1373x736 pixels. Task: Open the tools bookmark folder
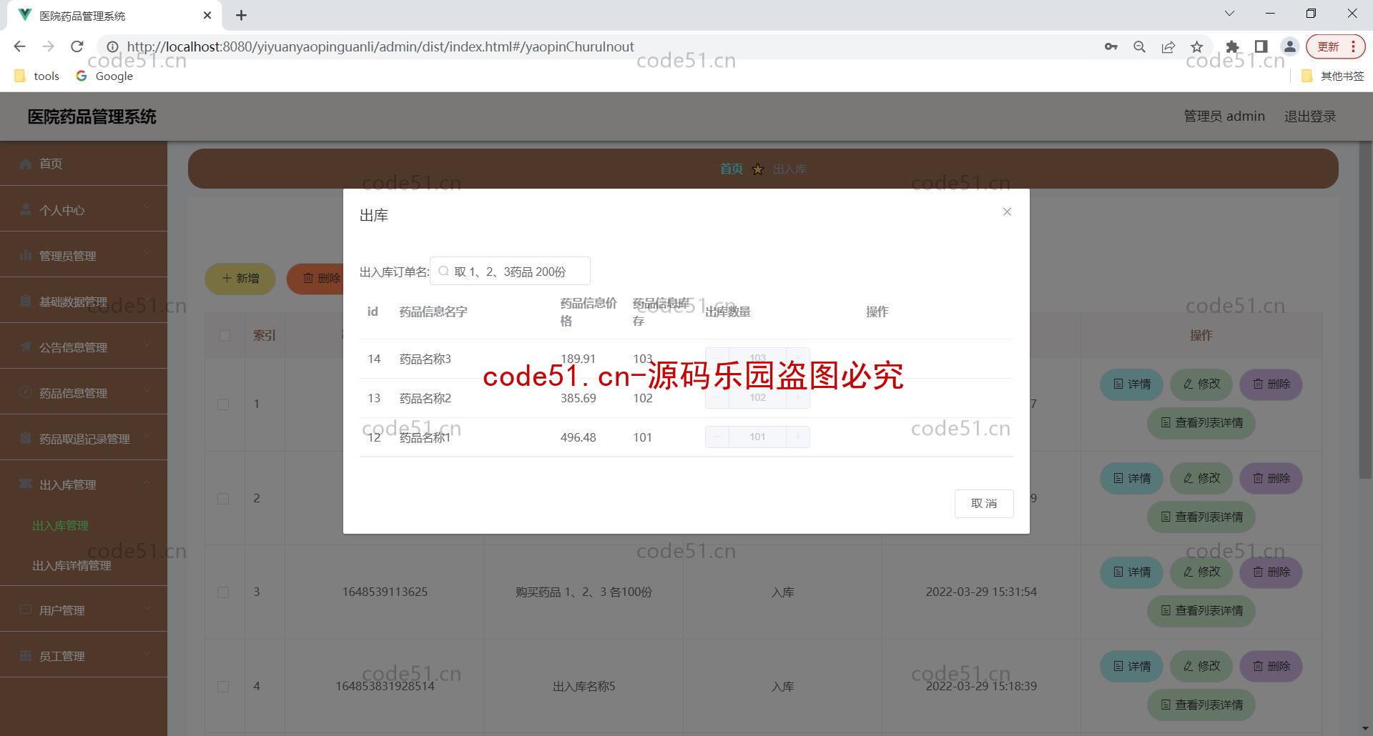pyautogui.click(x=37, y=76)
